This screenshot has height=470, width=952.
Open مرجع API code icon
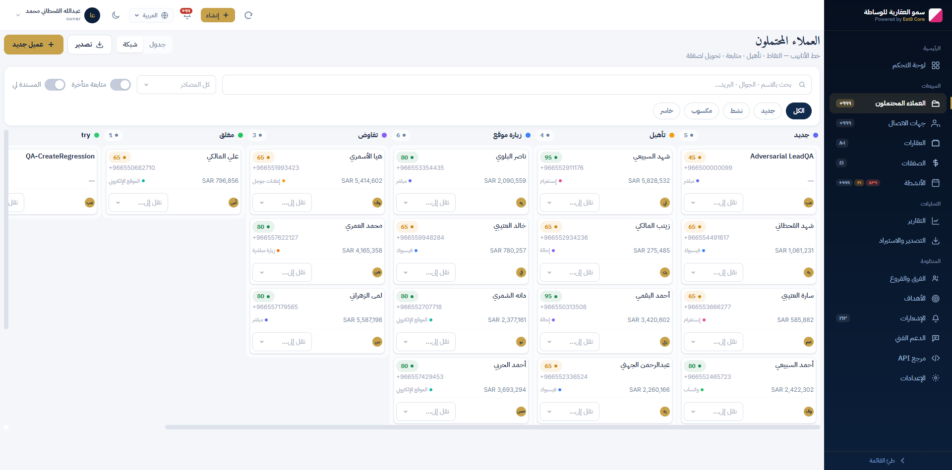(936, 358)
